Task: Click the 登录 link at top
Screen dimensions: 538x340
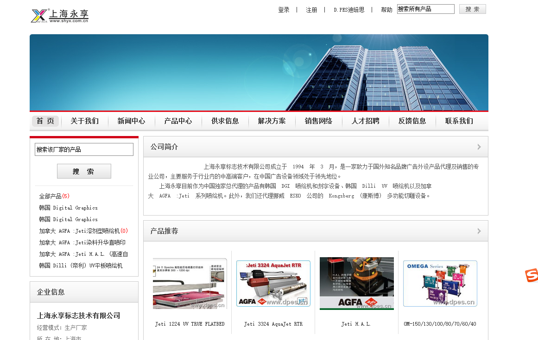Action: click(x=284, y=10)
